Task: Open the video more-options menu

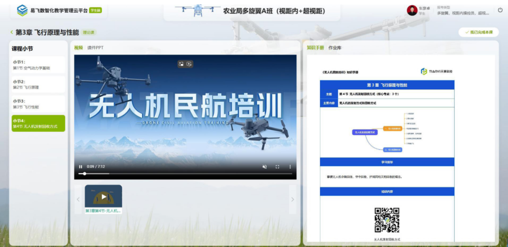Action: click(290, 166)
